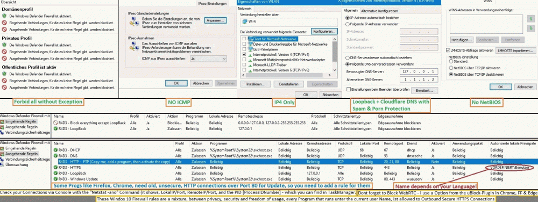Select Folgende IP-Adresse verwenden radio button
The image size is (538, 202).
(348, 24)
